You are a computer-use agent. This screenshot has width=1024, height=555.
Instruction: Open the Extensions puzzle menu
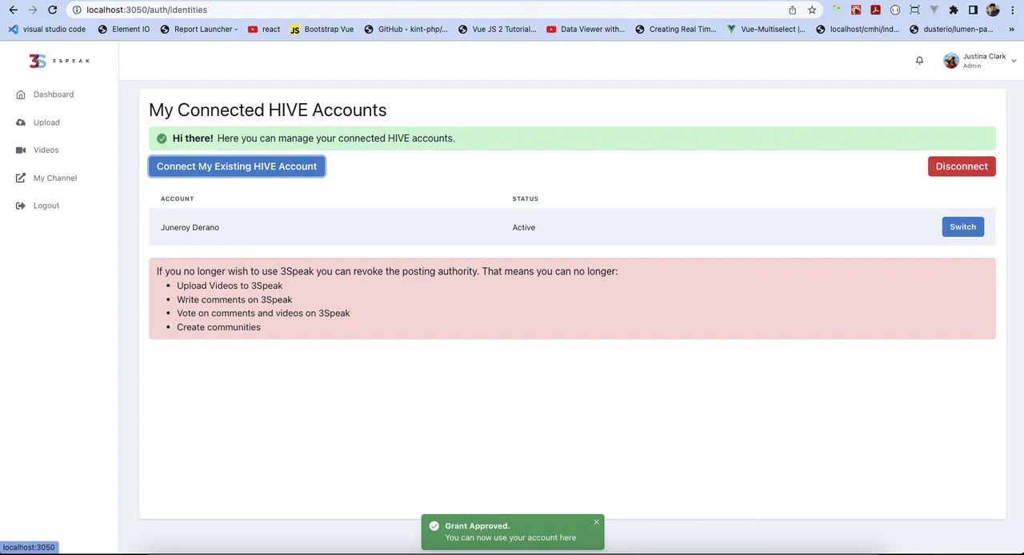pos(953,10)
